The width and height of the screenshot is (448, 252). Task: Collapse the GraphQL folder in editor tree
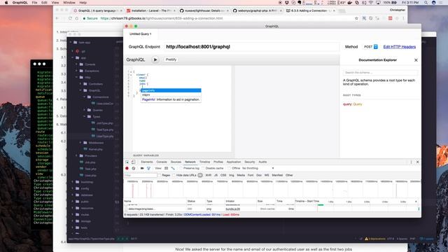pos(80,90)
